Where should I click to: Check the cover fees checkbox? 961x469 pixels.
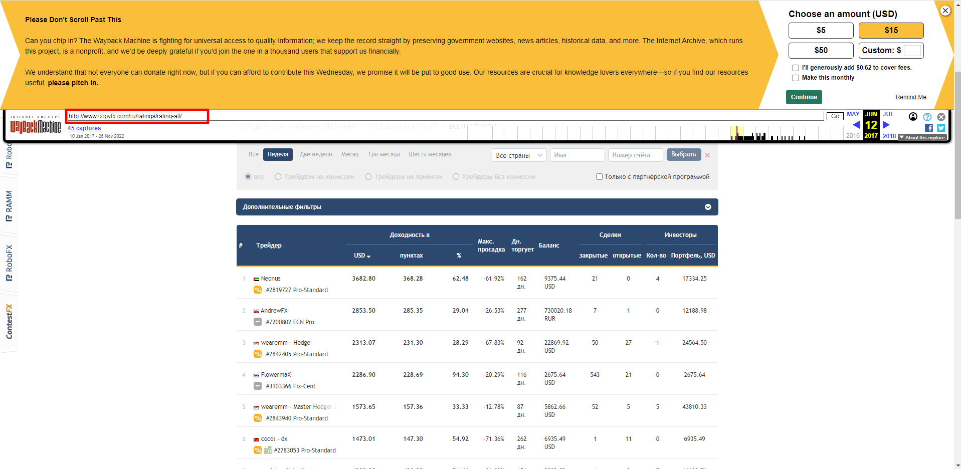796,68
